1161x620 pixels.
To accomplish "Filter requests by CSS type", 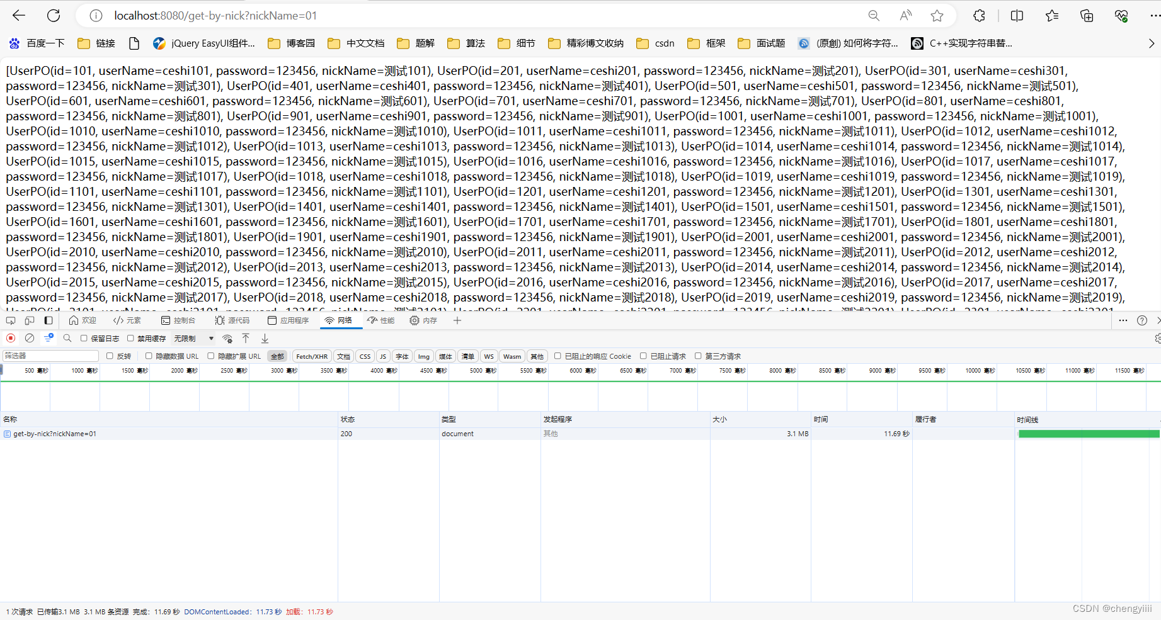I will [x=365, y=356].
